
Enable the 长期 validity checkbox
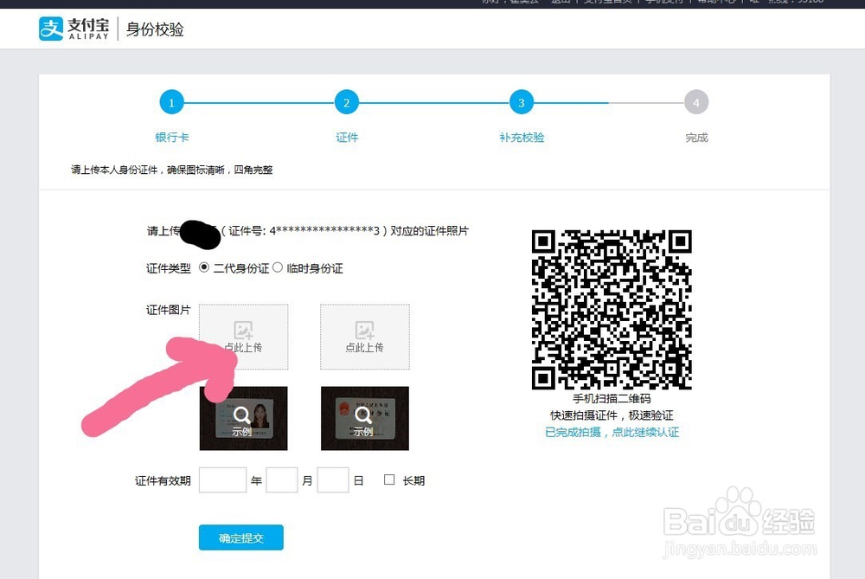388,479
